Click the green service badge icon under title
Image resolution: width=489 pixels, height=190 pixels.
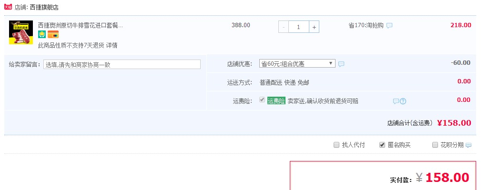pos(42,34)
